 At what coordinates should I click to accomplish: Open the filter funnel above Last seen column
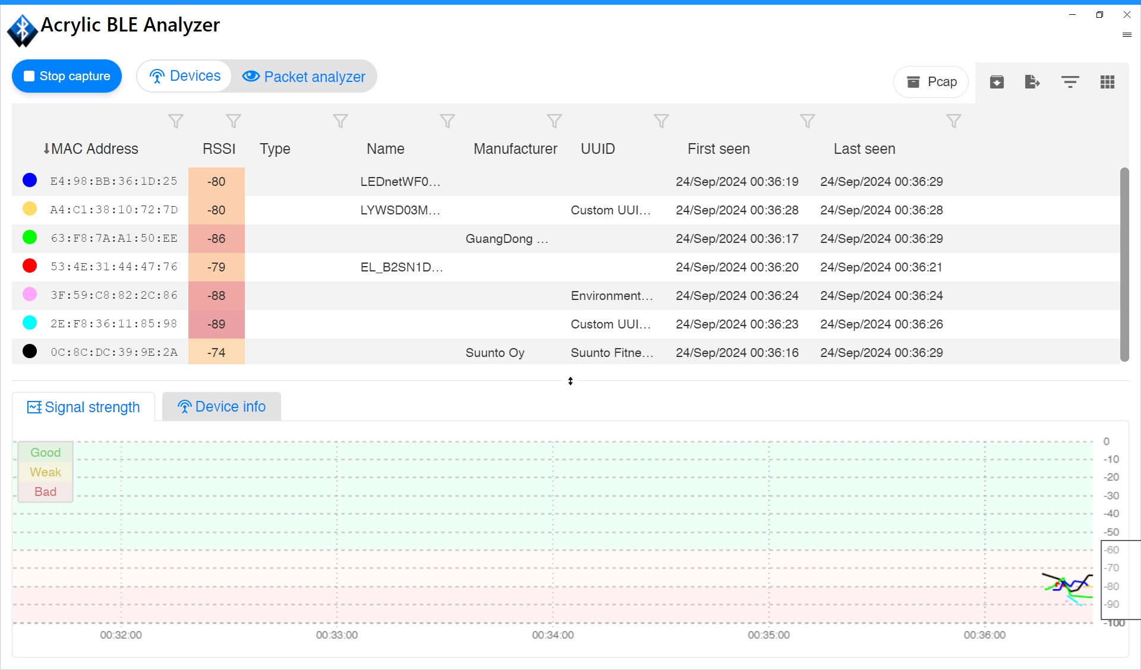pyautogui.click(x=953, y=121)
